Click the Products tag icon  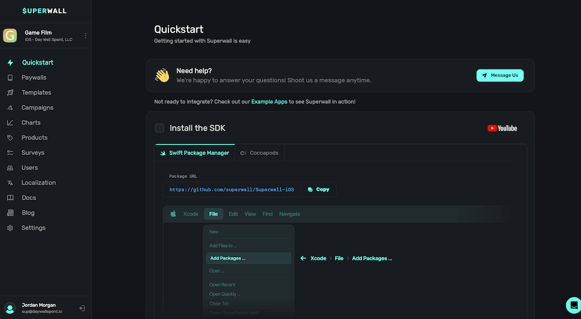(10, 138)
